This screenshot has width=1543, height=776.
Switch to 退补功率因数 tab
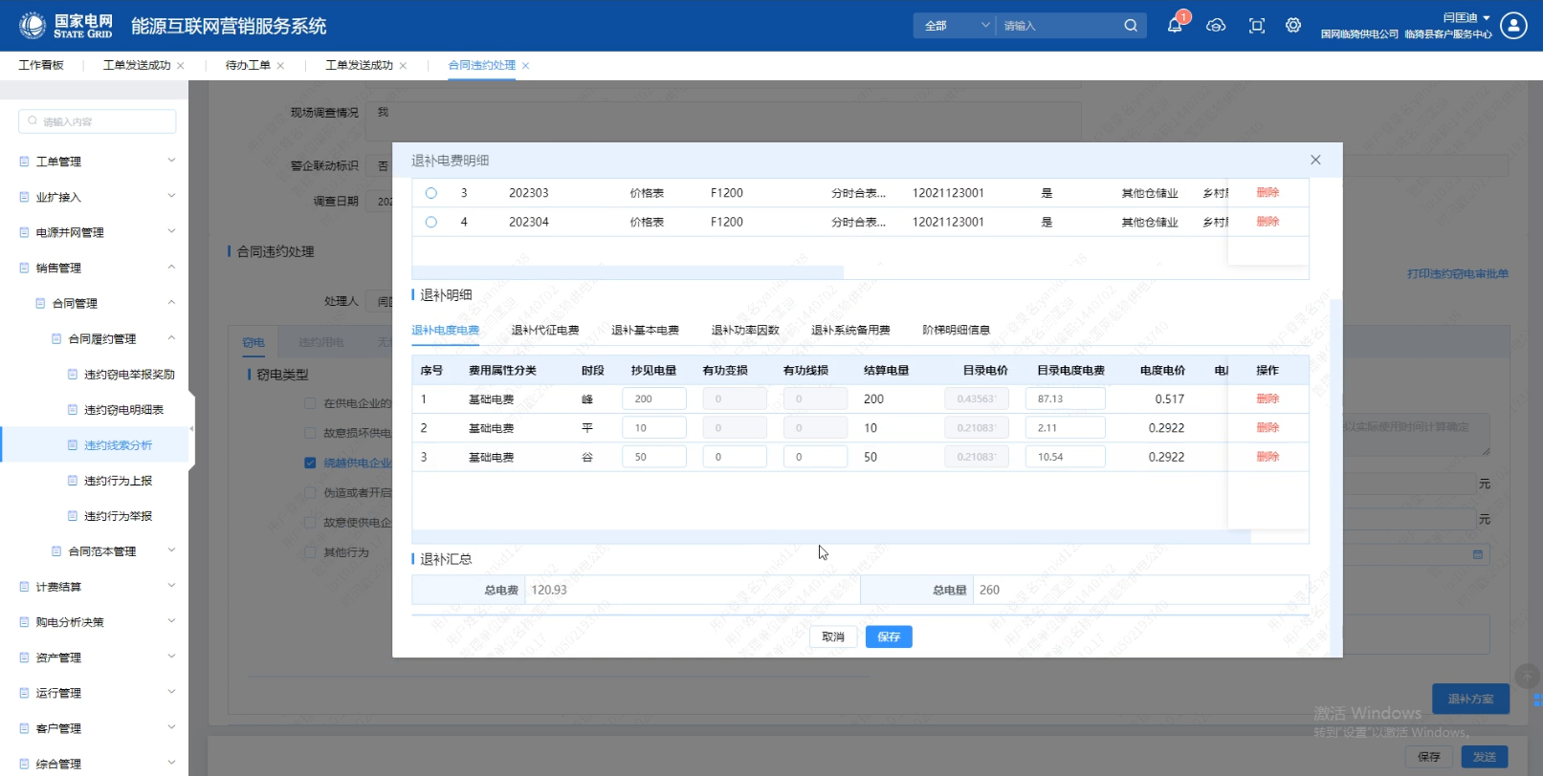pos(745,331)
